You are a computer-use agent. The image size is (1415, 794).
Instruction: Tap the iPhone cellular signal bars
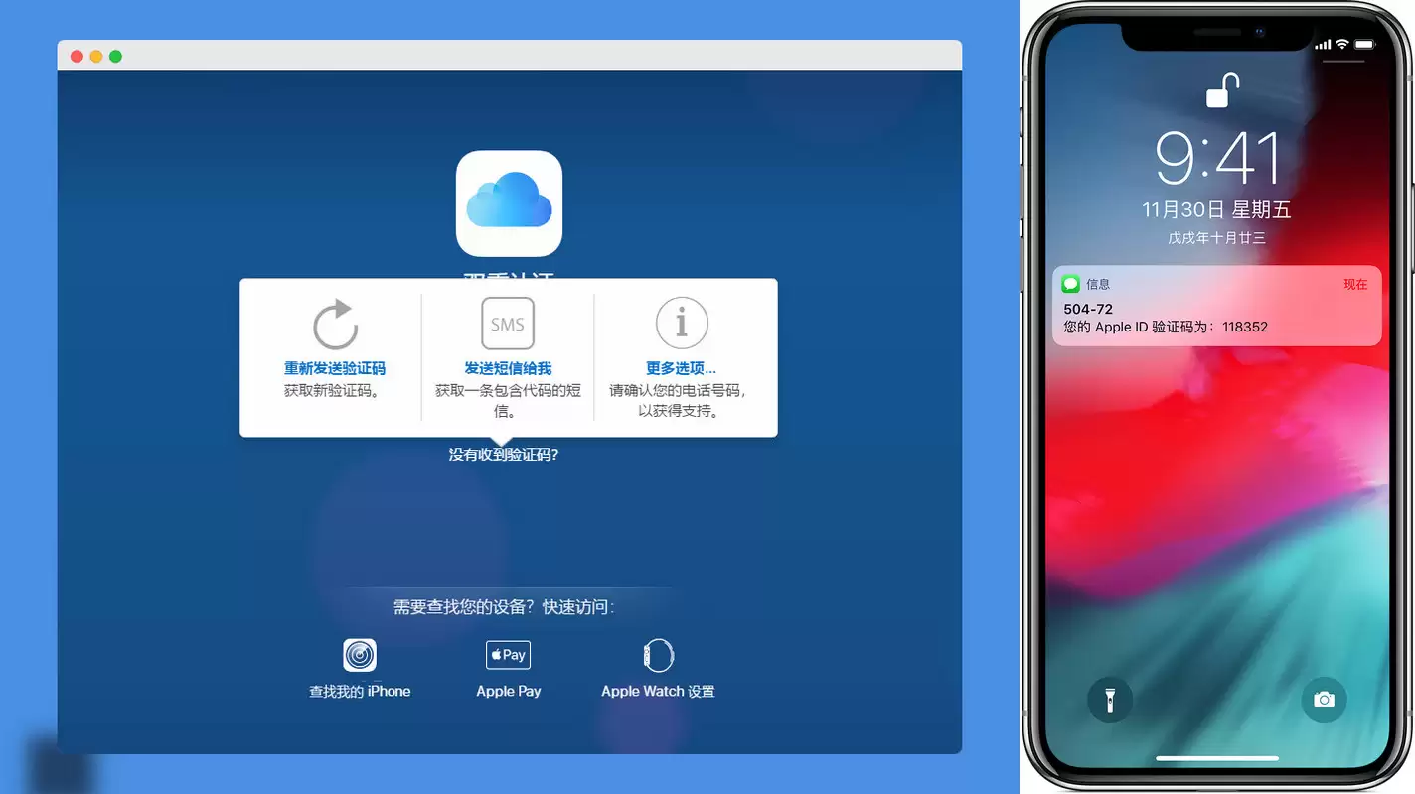pyautogui.click(x=1323, y=45)
